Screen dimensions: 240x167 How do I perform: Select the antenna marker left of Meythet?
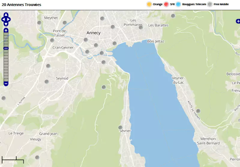[x=39, y=23]
